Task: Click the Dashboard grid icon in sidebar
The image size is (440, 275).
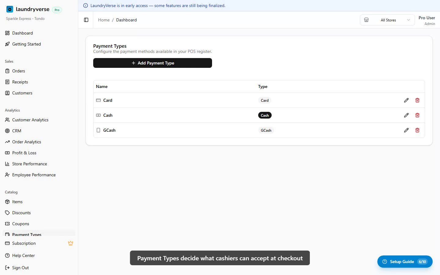Action: 7,33
